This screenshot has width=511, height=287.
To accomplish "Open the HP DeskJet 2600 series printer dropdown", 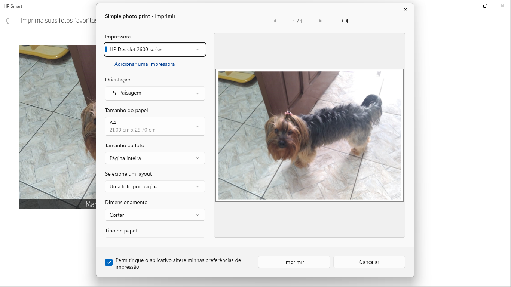I will pos(155,49).
